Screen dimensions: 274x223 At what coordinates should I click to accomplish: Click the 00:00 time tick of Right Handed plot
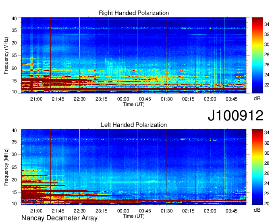click(x=123, y=99)
